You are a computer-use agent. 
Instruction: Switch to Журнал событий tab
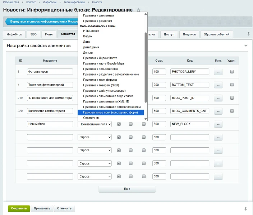(217, 34)
